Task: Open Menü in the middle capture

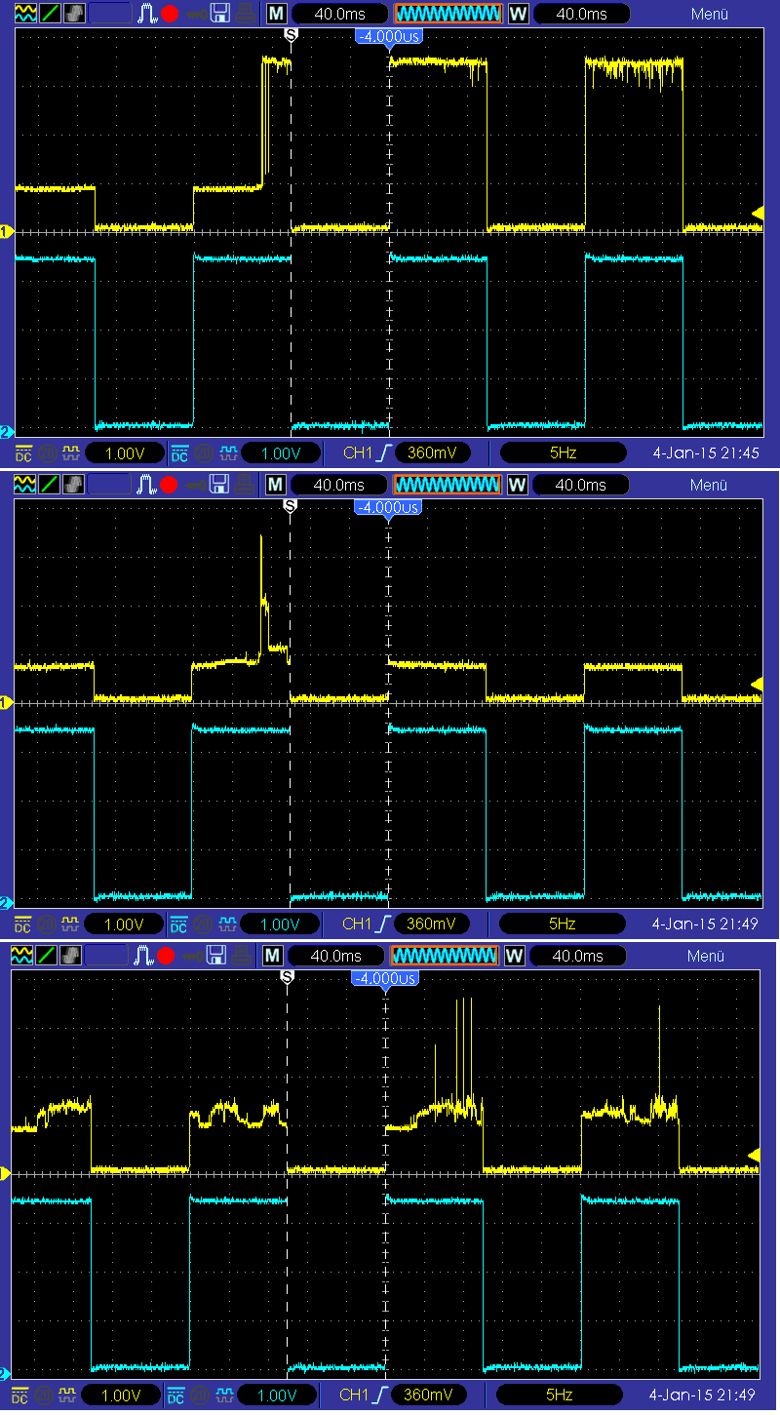Action: pos(709,485)
